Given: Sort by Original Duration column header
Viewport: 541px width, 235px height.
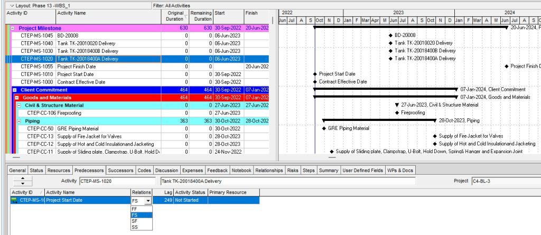Looking at the screenshot, I should pyautogui.click(x=175, y=16).
